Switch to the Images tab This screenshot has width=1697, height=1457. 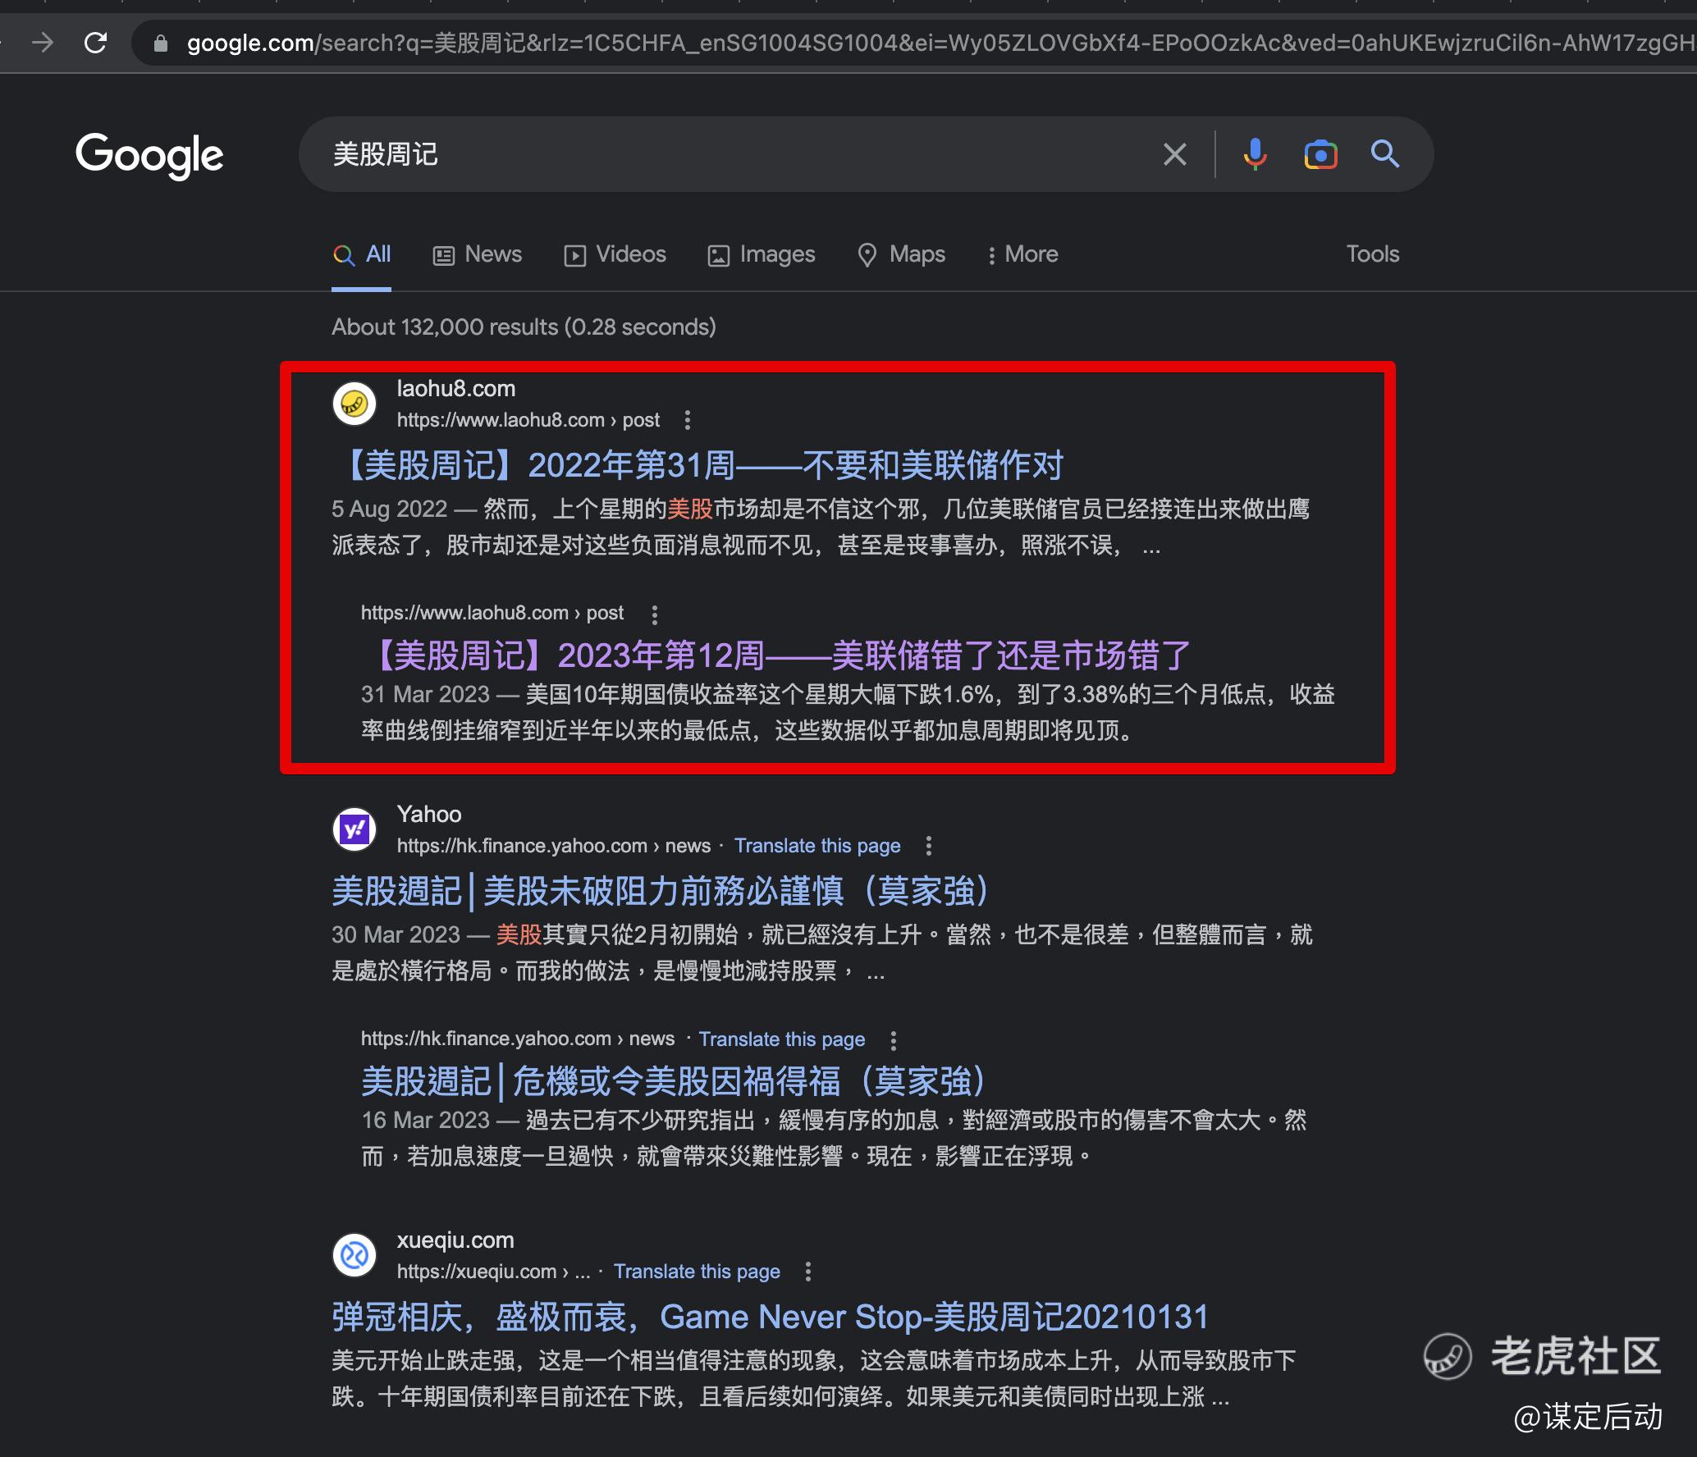pyautogui.click(x=762, y=254)
